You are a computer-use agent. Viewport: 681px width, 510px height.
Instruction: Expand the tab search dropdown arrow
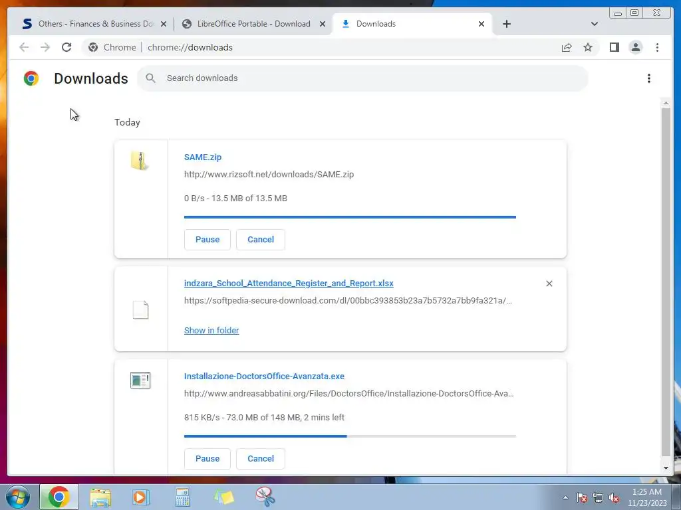[x=594, y=24]
